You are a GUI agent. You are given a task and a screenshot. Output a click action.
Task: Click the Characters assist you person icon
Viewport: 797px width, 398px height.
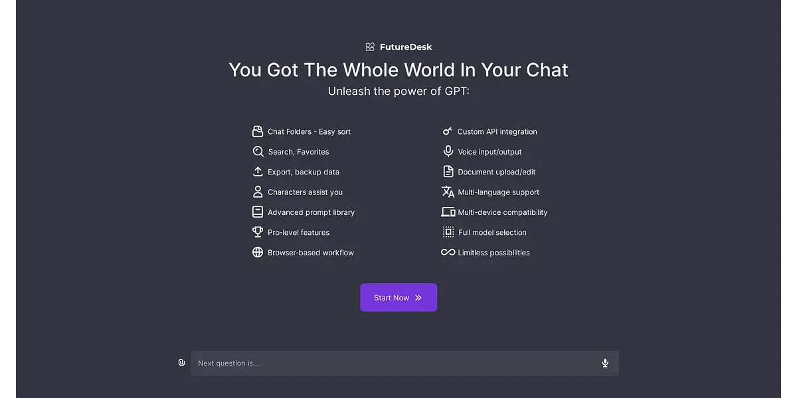tap(258, 192)
